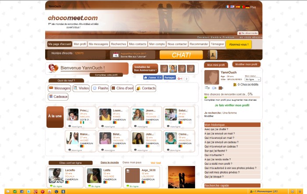Click the green share icon in bottom toolbar
The height and width of the screenshot is (194, 307).
tap(14, 191)
